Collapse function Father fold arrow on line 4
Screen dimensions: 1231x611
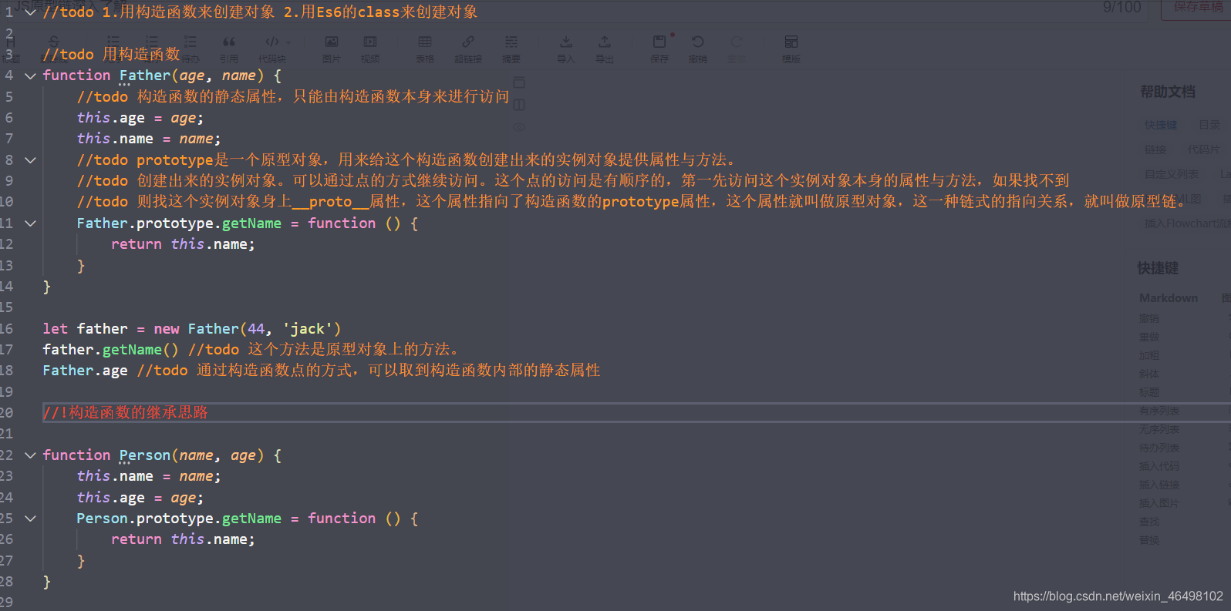[x=30, y=76]
